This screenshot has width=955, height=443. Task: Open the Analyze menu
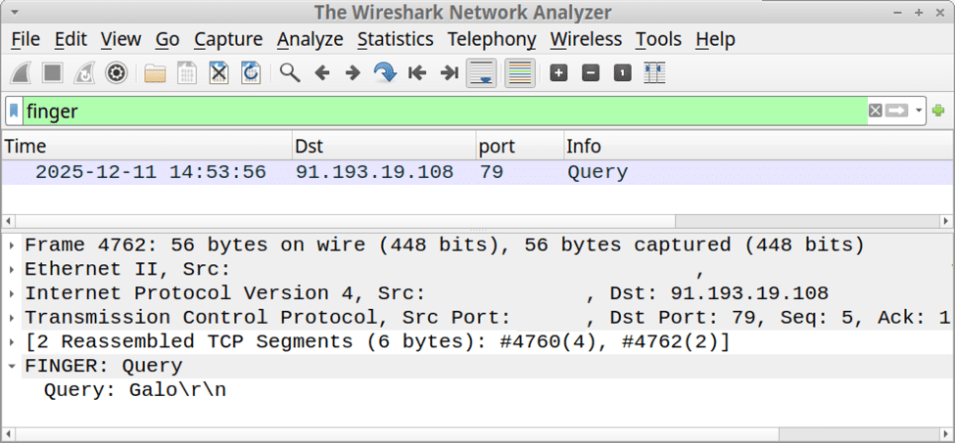(x=310, y=39)
